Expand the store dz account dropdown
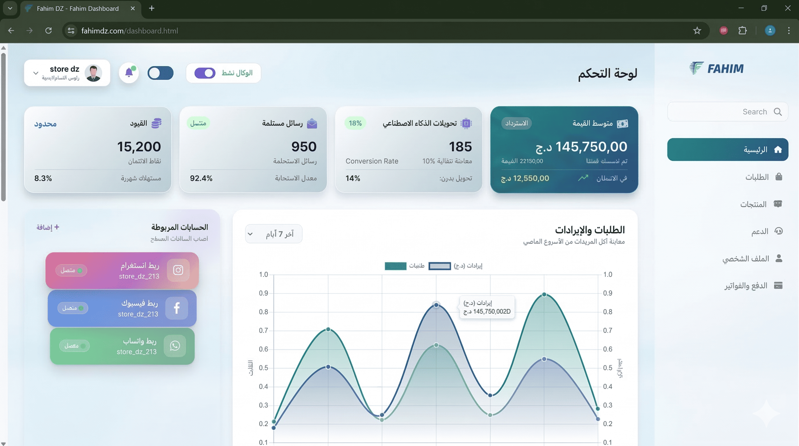The image size is (799, 446). coord(36,73)
